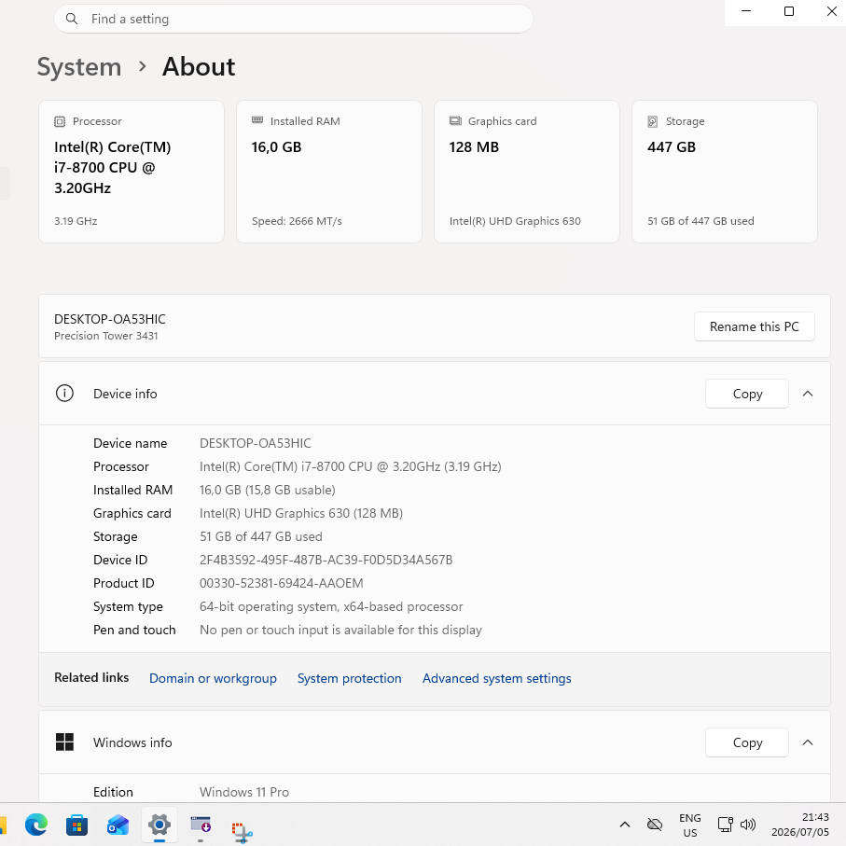The height and width of the screenshot is (846, 846).
Task: Click the '16,0 GB (15,8 GB usable)' value
Action: point(267,490)
